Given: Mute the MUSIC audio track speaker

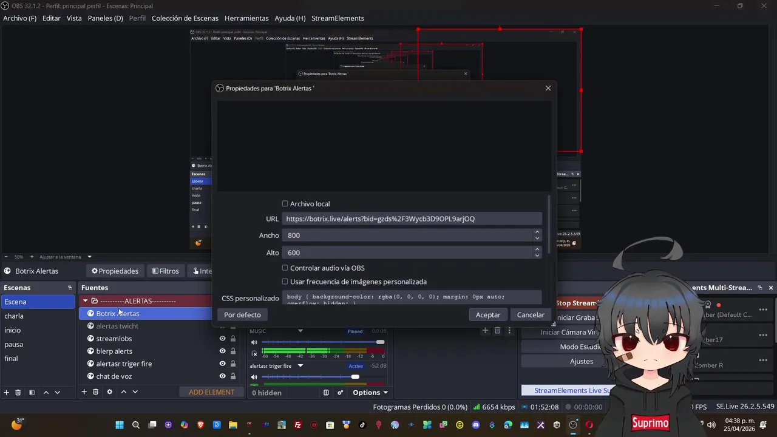Looking at the screenshot, I should (254, 342).
